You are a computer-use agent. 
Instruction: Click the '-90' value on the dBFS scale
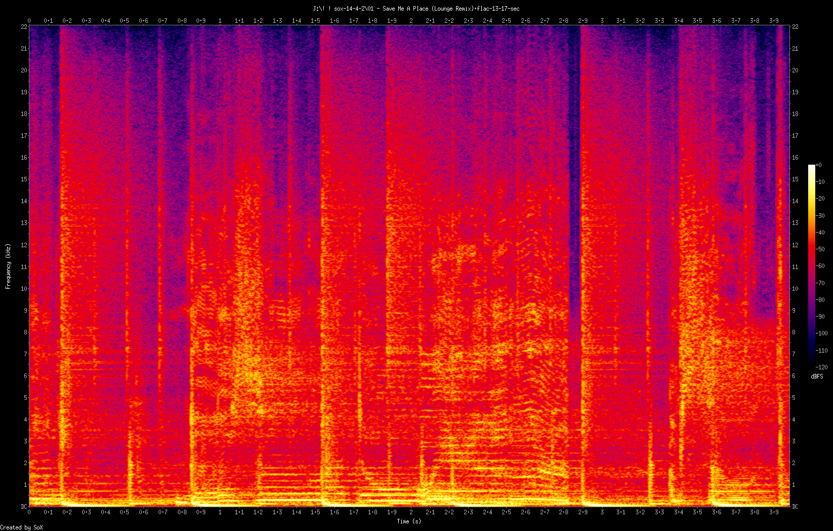tap(820, 317)
